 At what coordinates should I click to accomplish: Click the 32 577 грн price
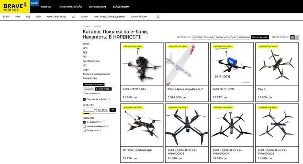click(220, 98)
